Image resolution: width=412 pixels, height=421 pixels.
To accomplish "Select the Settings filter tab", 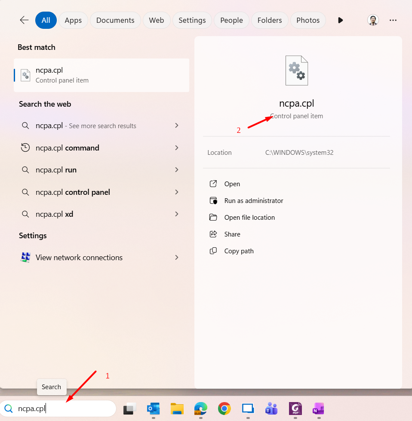I will [192, 20].
